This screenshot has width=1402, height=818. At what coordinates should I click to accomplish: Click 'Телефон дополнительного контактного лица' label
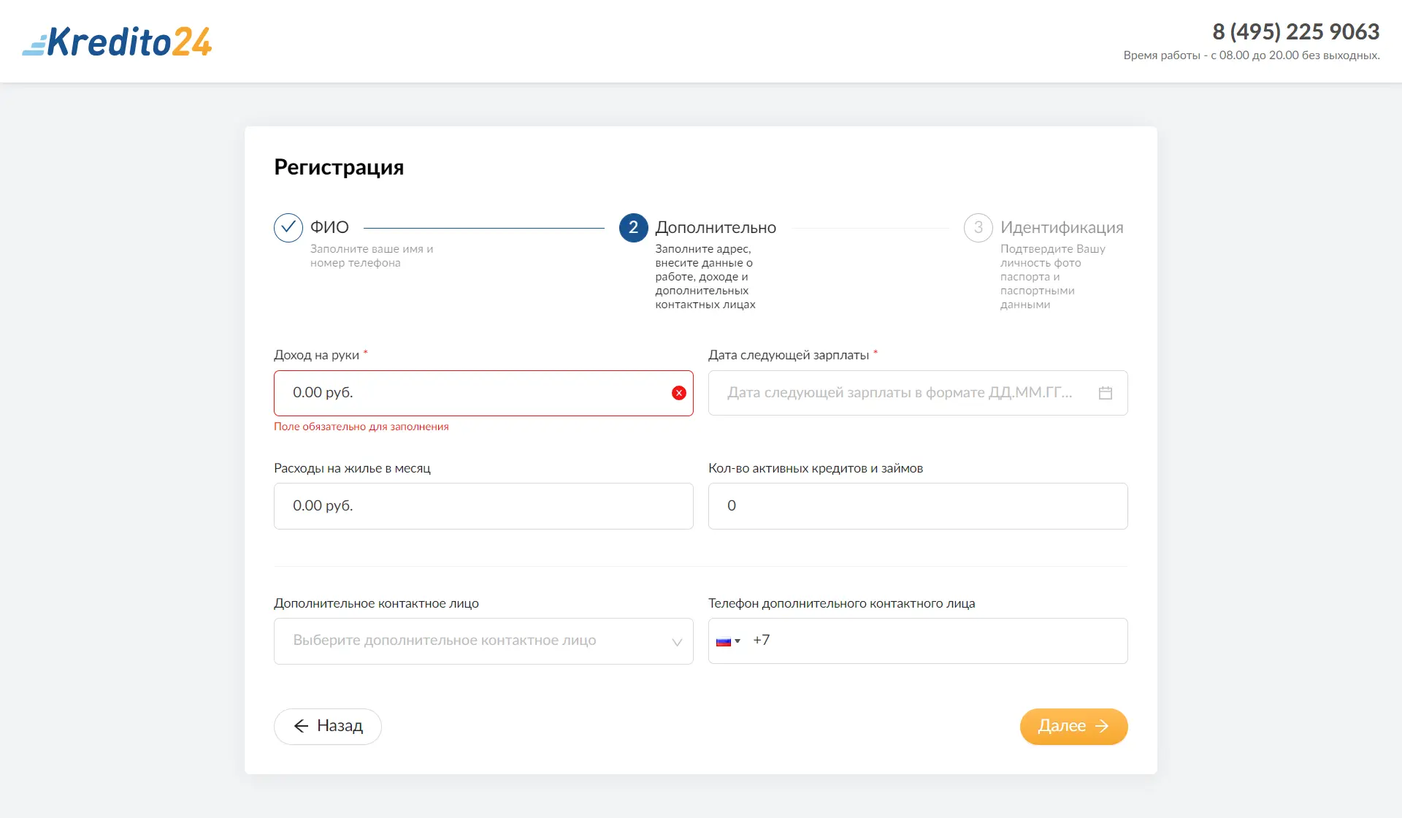(x=842, y=603)
